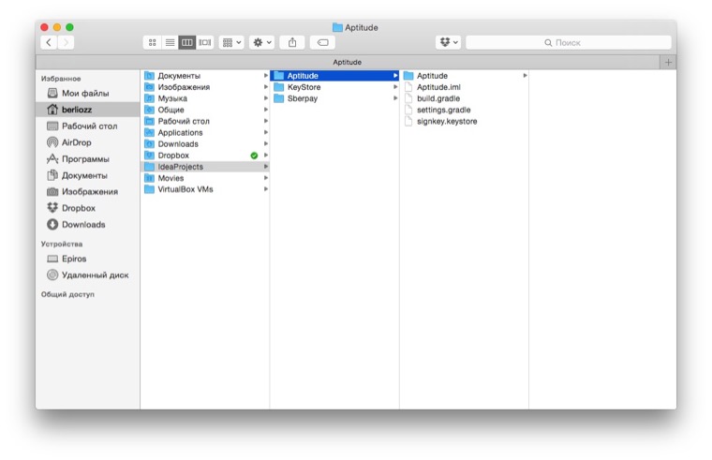This screenshot has height=460, width=712.
Task: Expand the arrow next to VirtualBox VMs
Action: point(266,189)
